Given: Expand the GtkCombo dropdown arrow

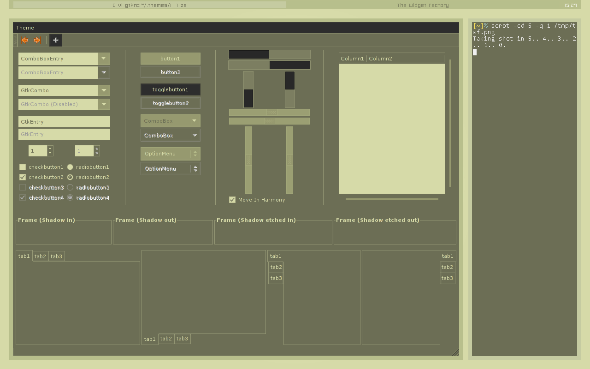Looking at the screenshot, I should [104, 90].
